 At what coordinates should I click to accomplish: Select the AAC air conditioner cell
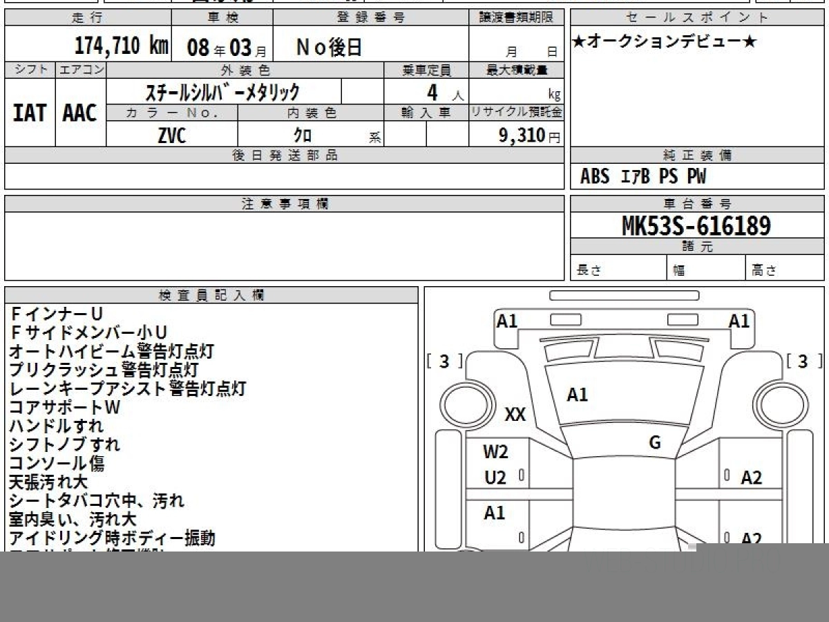click(x=80, y=113)
